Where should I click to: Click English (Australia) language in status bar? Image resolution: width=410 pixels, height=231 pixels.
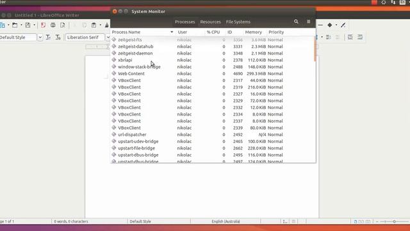tap(225, 221)
